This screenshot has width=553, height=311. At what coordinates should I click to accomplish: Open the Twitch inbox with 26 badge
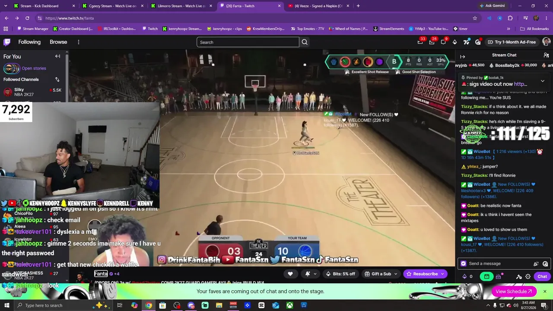[432, 42]
